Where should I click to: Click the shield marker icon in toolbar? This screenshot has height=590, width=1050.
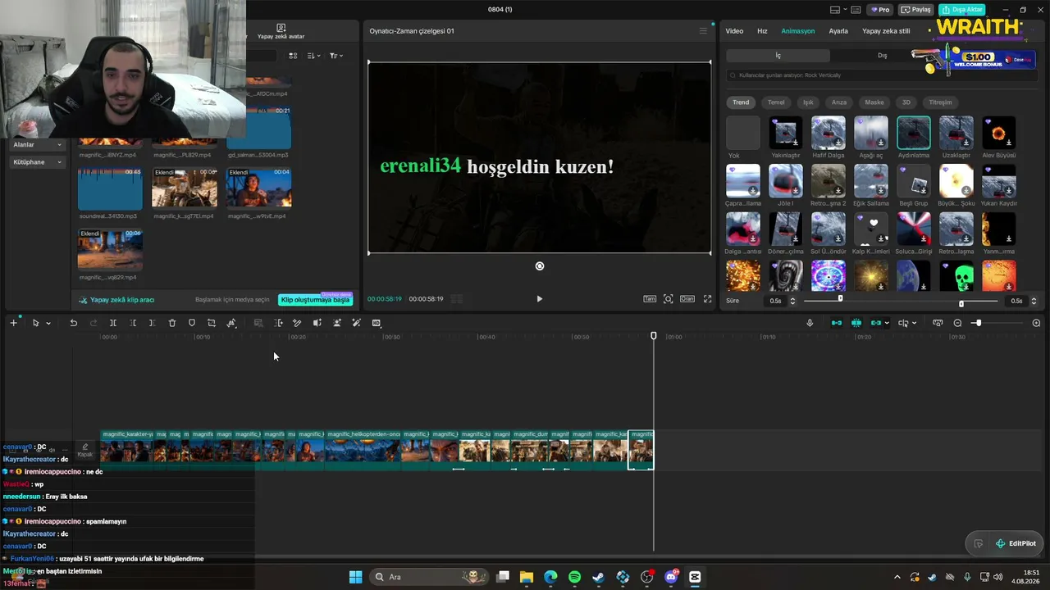coord(192,323)
